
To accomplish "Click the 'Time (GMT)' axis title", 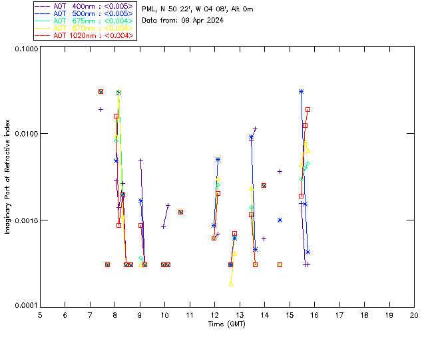I will (227, 324).
